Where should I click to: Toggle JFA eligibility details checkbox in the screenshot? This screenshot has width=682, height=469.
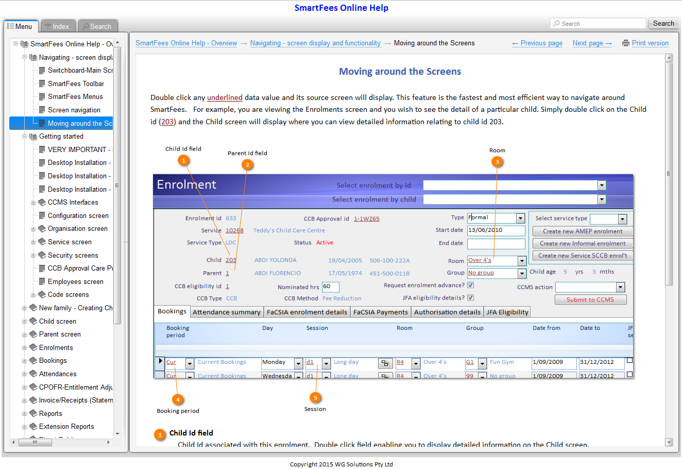point(470,297)
